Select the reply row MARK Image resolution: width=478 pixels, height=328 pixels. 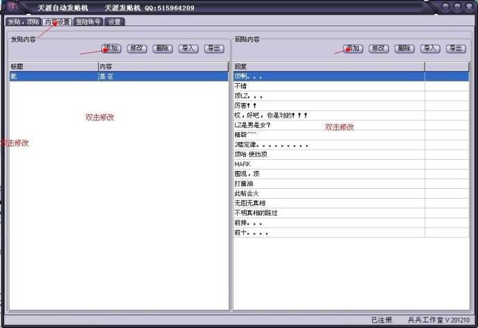(x=351, y=164)
